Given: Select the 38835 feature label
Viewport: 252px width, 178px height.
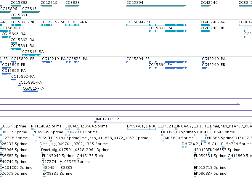Looking at the screenshot, I should [x=67, y=168].
